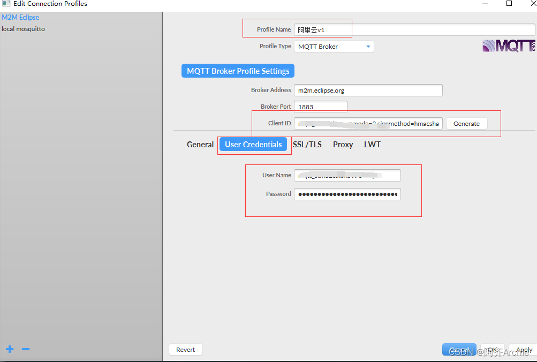
Task: Click the Broker Address field
Action: coord(368,90)
